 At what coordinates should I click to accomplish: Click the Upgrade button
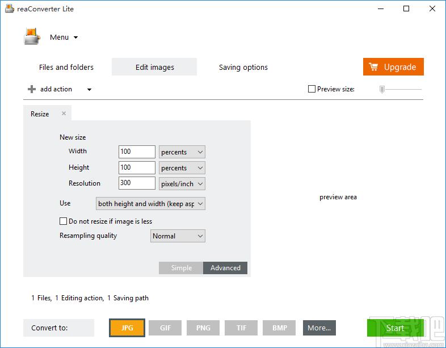[393, 67]
